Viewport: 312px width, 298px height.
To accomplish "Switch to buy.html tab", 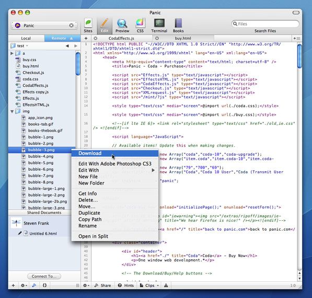I will [x=183, y=38].
